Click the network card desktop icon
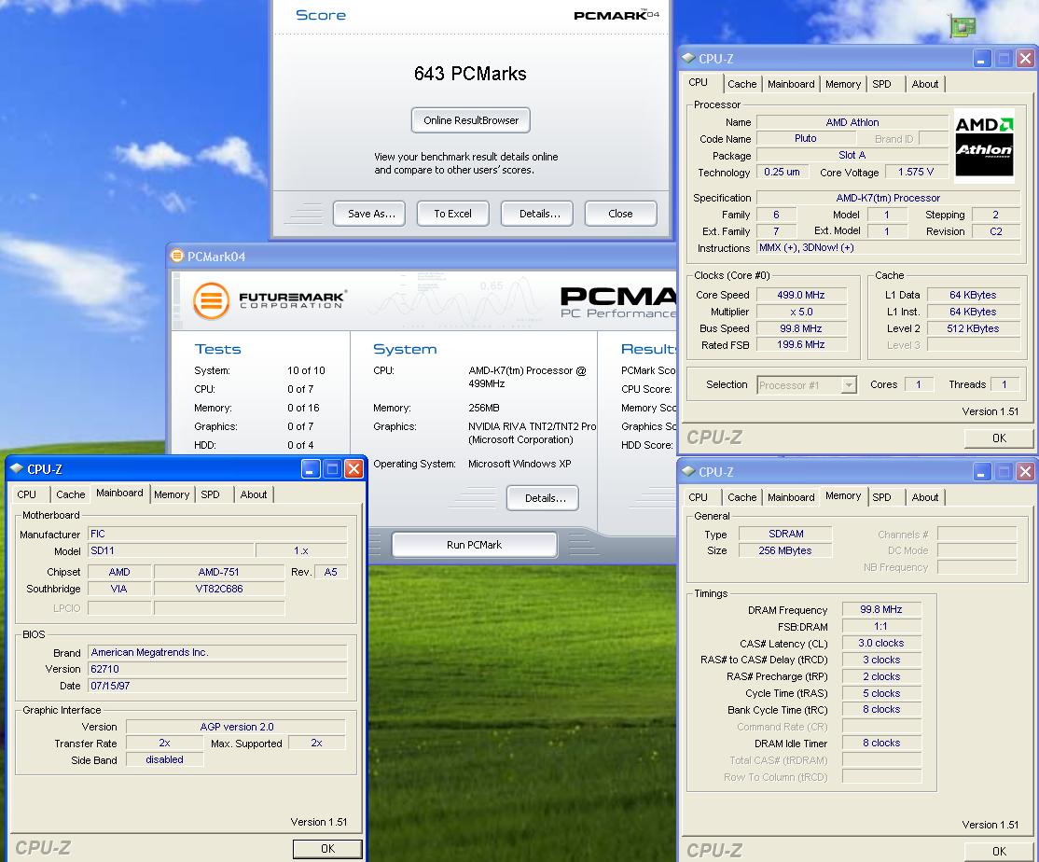Screen dimensions: 1039x862 point(963,26)
